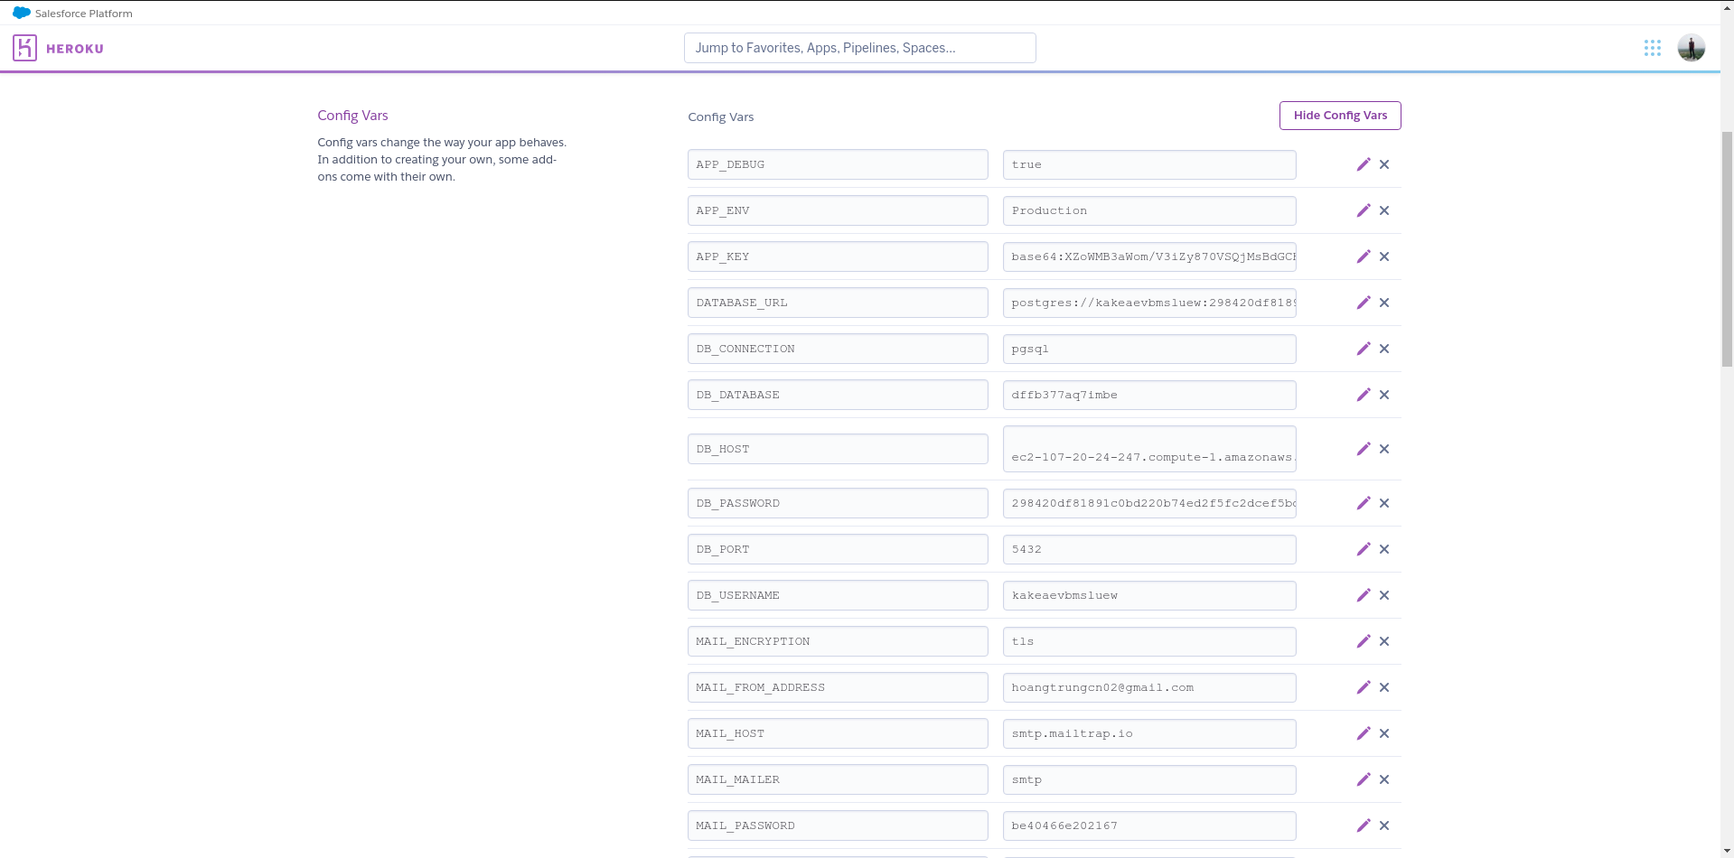Open the user avatar menu
Image resolution: width=1734 pixels, height=858 pixels.
click(x=1691, y=48)
